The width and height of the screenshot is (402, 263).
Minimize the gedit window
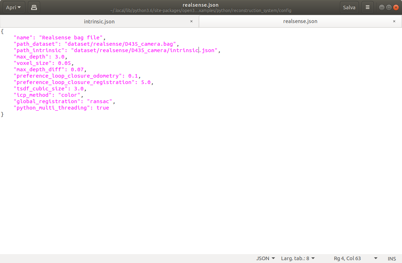point(381,7)
